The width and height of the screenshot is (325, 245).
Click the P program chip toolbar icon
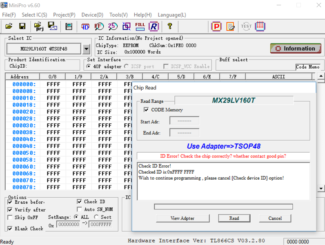pyautogui.click(x=216, y=27)
